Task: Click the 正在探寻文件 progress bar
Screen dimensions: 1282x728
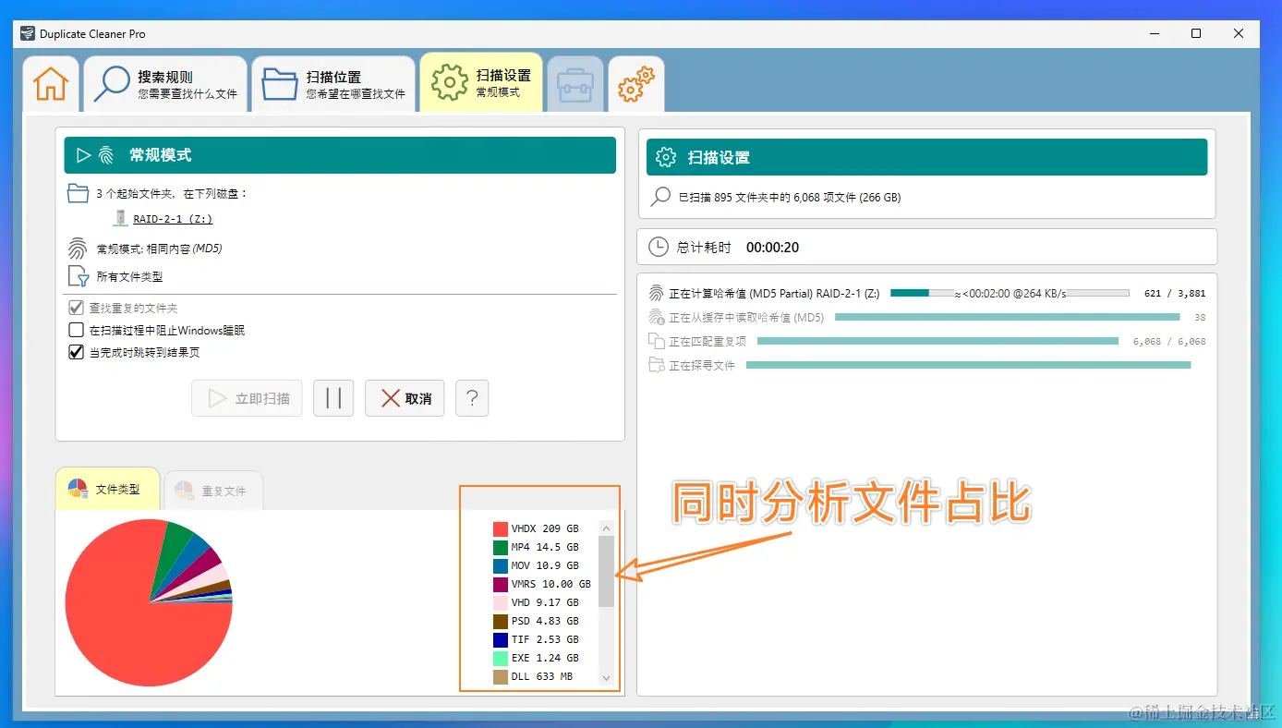Action: click(968, 365)
